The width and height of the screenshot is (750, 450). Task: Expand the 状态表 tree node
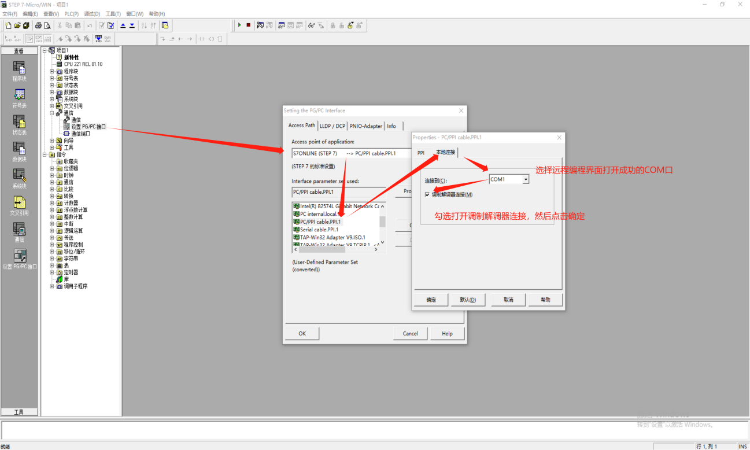52,85
